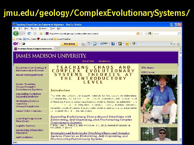The width and height of the screenshot is (194, 145).
Task: Click the About JMU link
Action: click(x=88, y=61)
